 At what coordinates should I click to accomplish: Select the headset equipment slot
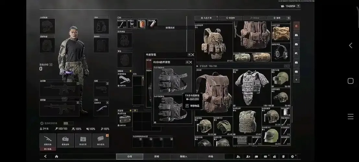point(101,26)
